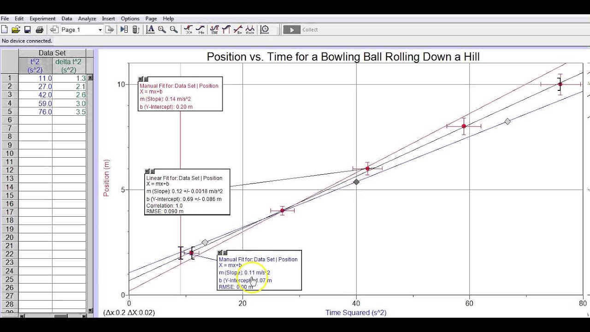590x332 pixels.
Task: Click the fit range bracket near x=76
Action: pos(559,84)
